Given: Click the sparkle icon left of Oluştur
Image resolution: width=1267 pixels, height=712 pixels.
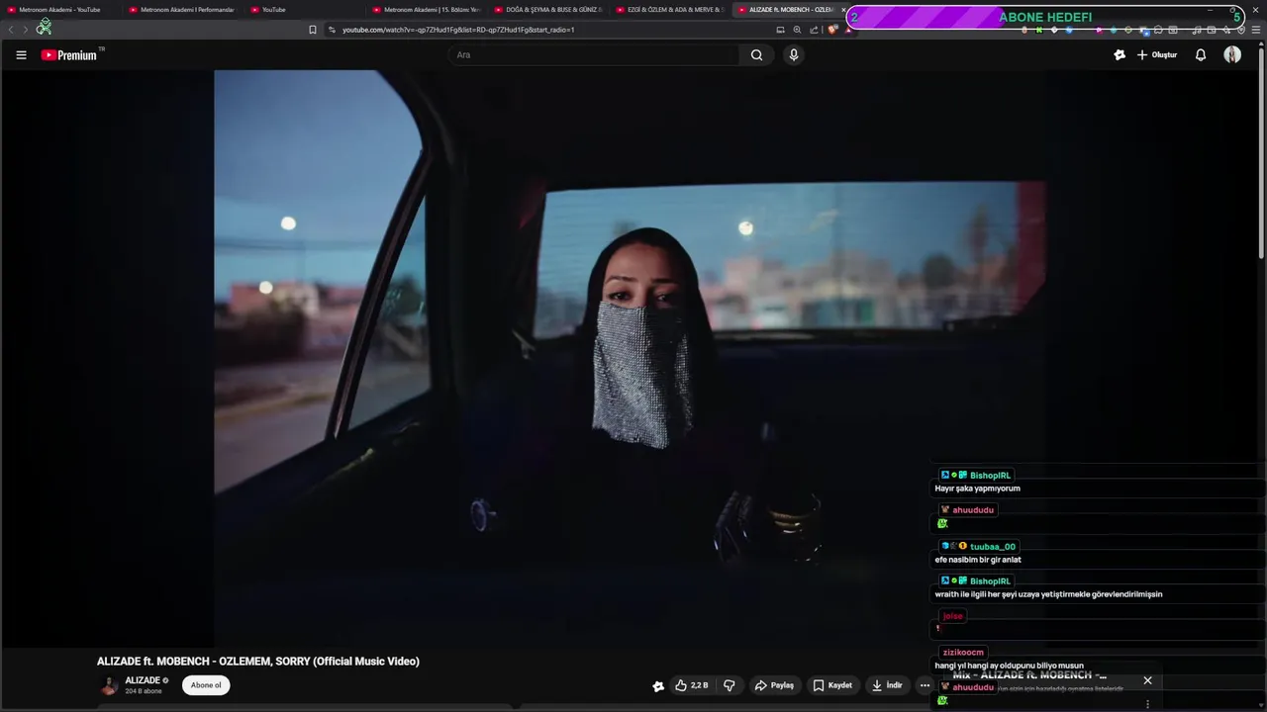Looking at the screenshot, I should [1120, 55].
